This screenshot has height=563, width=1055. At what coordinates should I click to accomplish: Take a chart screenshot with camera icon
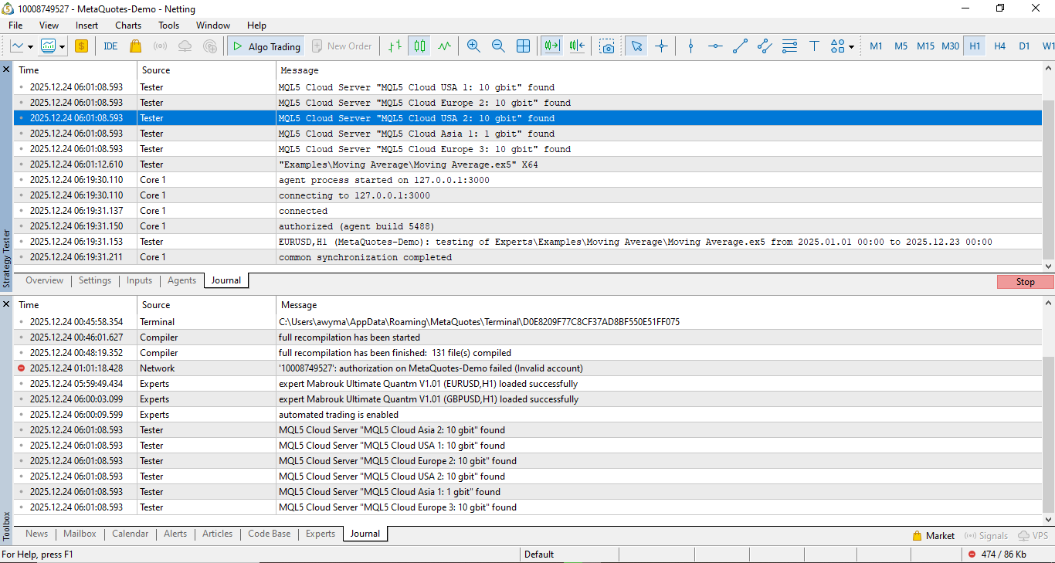608,46
